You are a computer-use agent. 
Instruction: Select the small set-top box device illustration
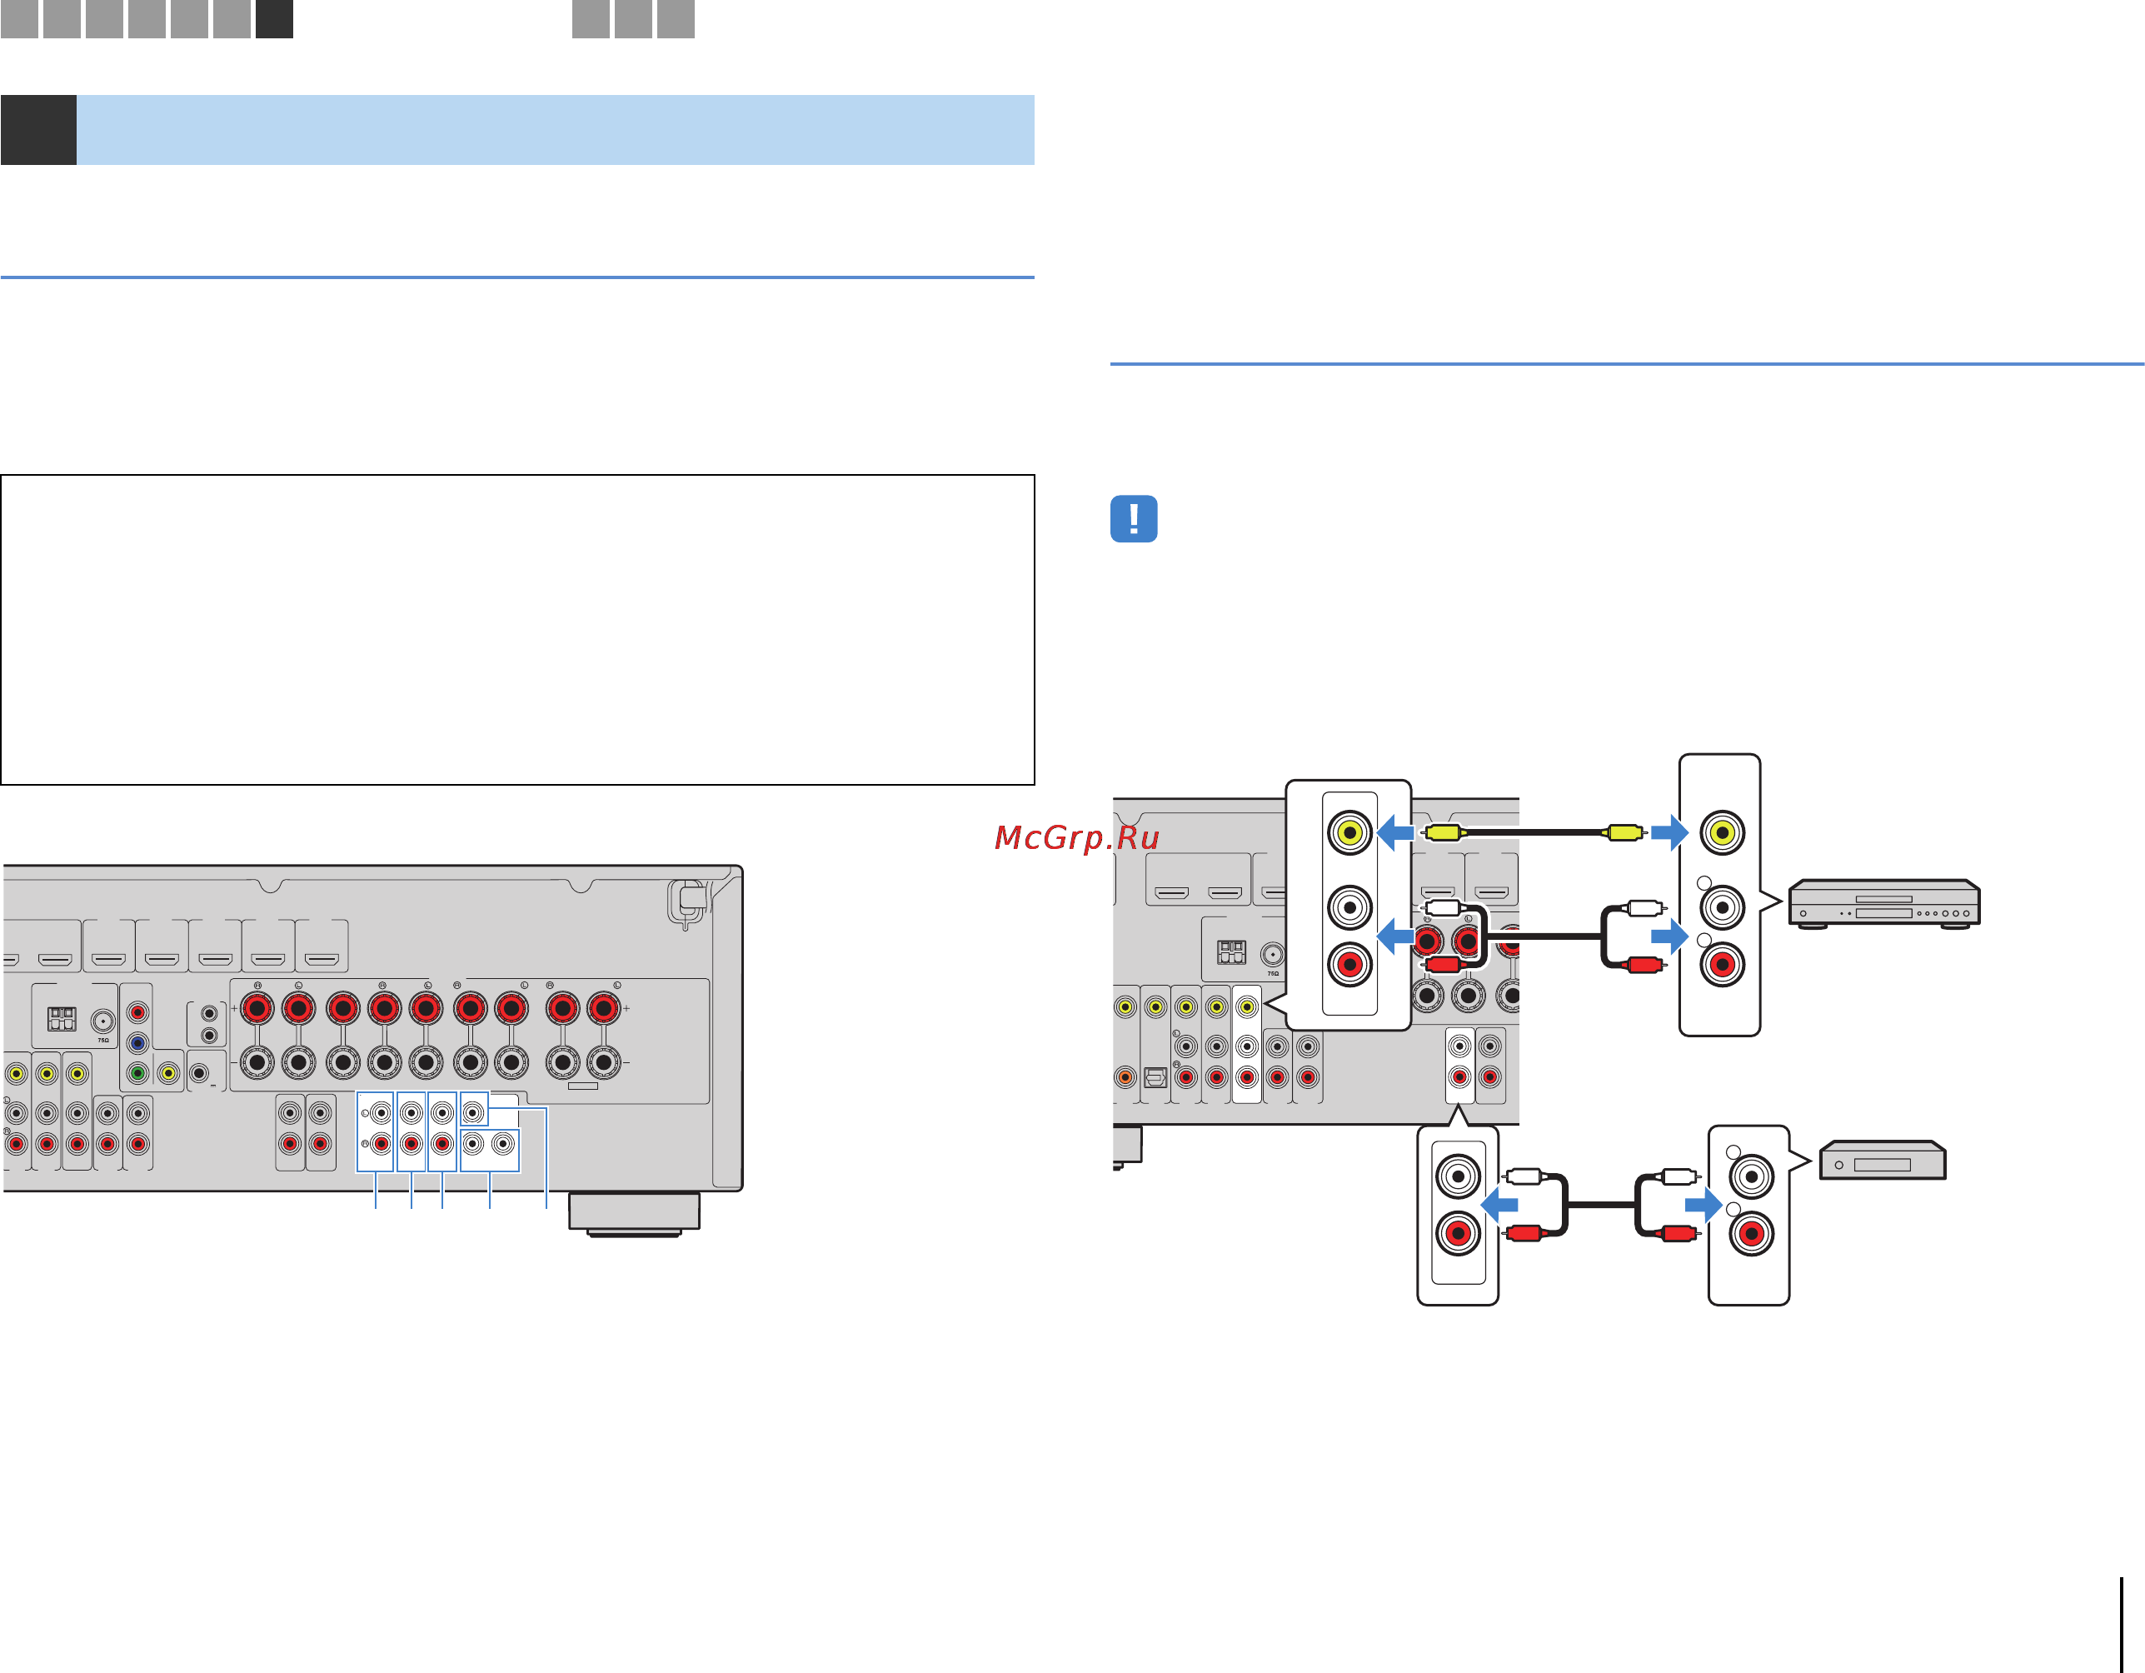pos(1882,1159)
